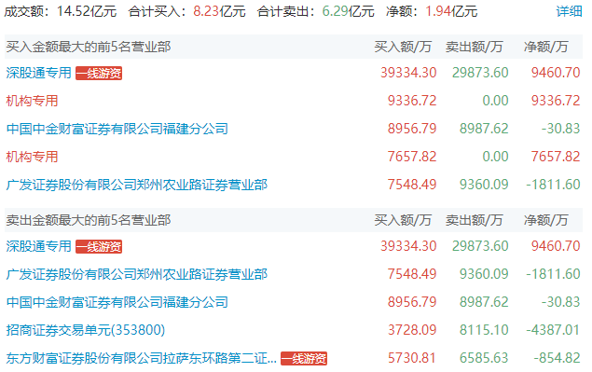Viewport: 592px width, 372px height.
Task: Open 东方财富证券拉萨东环路第二证券 link
Action: point(141,358)
